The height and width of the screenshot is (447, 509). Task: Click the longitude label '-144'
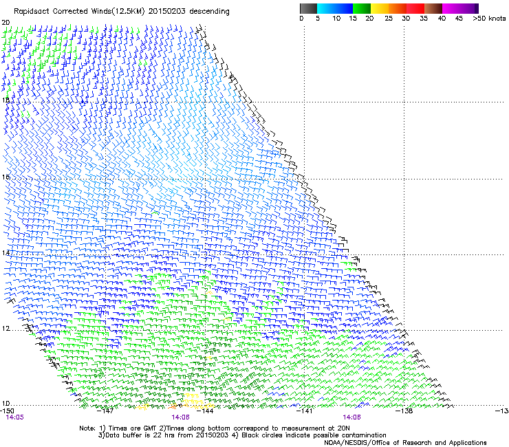(x=206, y=411)
